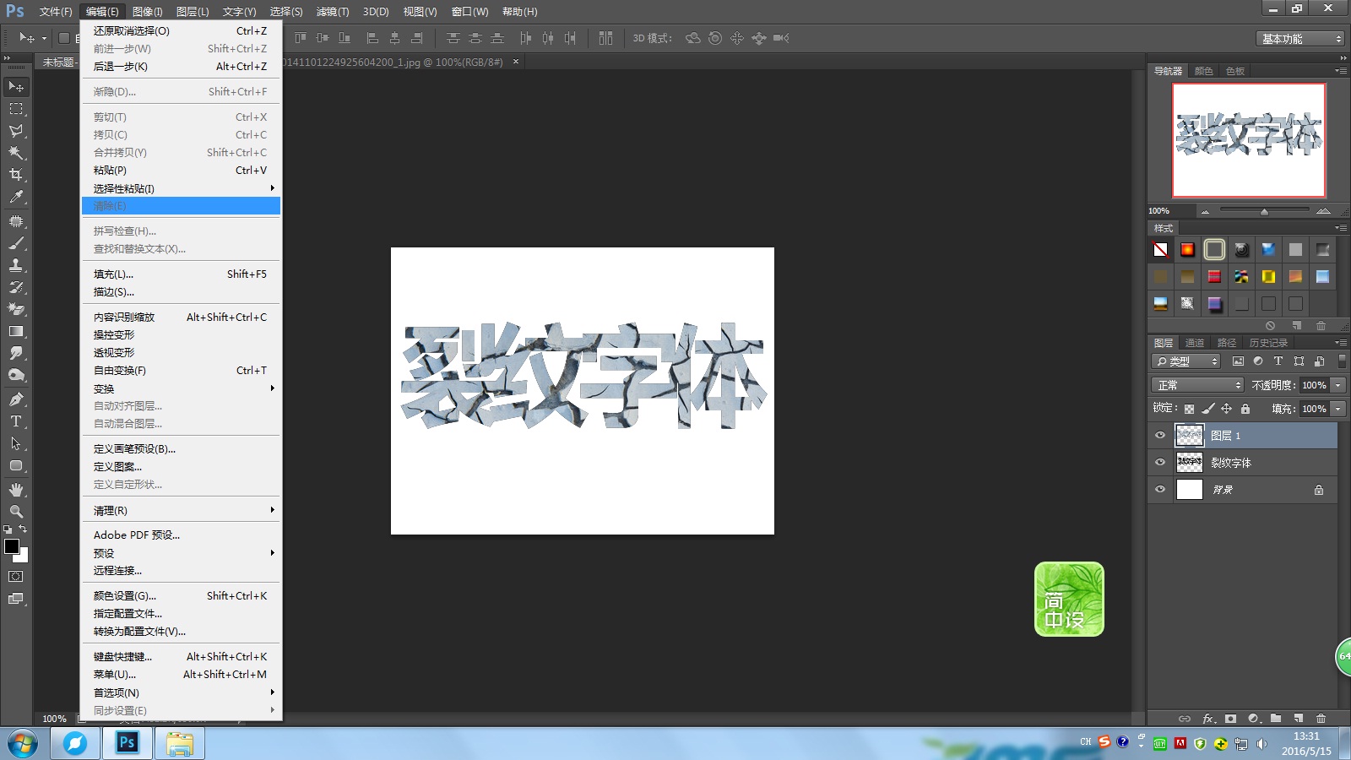The width and height of the screenshot is (1351, 760).
Task: Open layer filter 类型 dropdown
Action: (x=1186, y=361)
